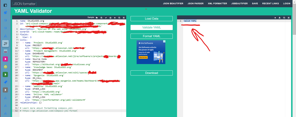Viewport: 296px width, 117px height.
Task: Click the compass-yml-format URL on line 32
Action: pos(50,111)
